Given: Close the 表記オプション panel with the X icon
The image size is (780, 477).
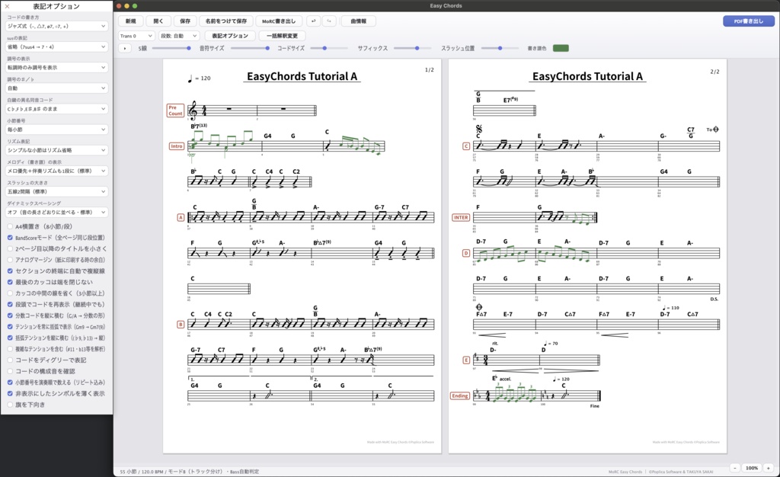Looking at the screenshot, I should point(7,6).
